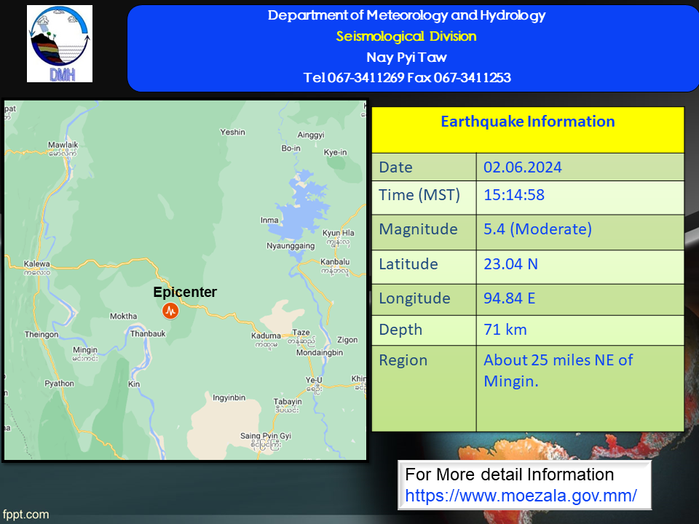This screenshot has width=699, height=524.
Task: Click the yellow "Seismological Division" text
Action: pos(406,36)
